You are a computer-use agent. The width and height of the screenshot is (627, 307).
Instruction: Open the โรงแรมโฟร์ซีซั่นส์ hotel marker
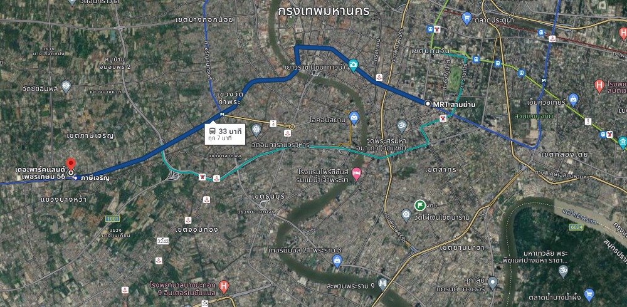pyautogui.click(x=356, y=174)
